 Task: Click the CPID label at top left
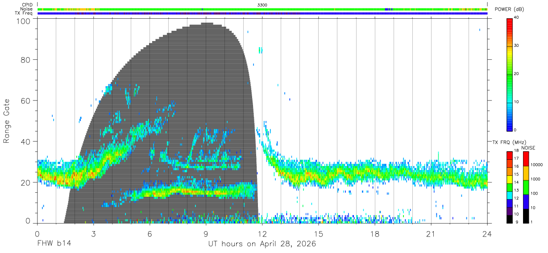pos(28,5)
